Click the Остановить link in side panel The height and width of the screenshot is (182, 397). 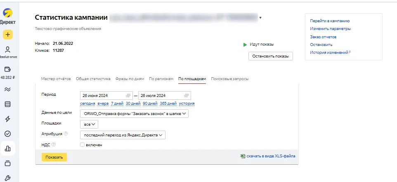321,45
